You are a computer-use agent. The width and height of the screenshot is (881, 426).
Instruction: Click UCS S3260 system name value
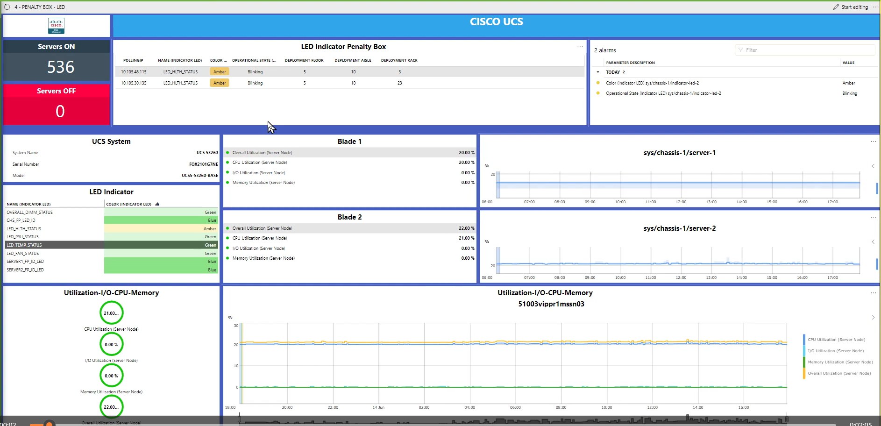207,153
